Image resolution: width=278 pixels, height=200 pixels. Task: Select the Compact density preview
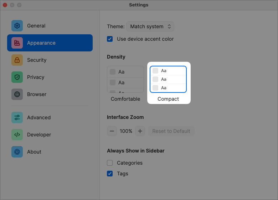(168, 79)
